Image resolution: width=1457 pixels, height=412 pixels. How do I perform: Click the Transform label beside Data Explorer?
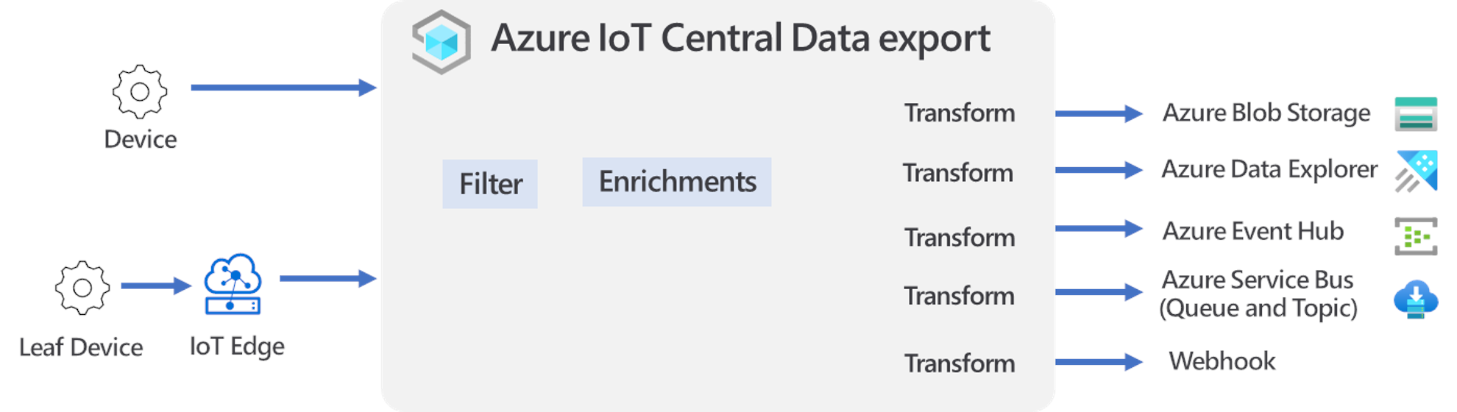click(x=958, y=173)
